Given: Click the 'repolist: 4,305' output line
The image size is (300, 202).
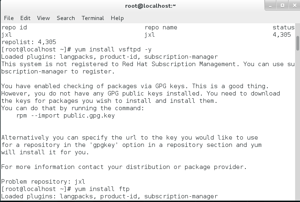Looking at the screenshot, I should [29, 42].
